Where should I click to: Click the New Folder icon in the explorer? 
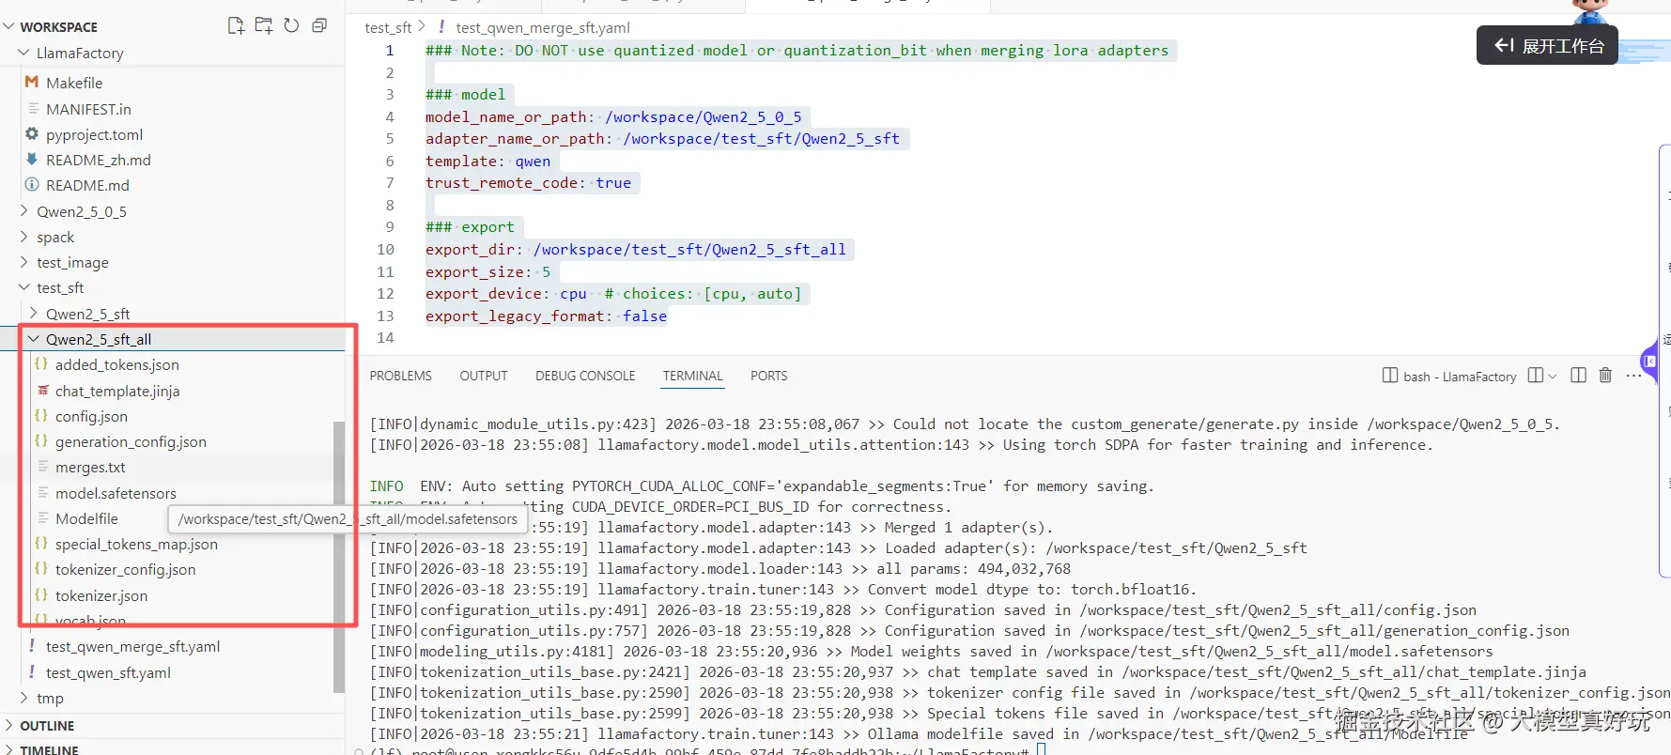[264, 25]
